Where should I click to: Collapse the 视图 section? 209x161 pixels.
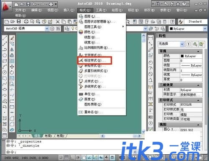click(198, 125)
